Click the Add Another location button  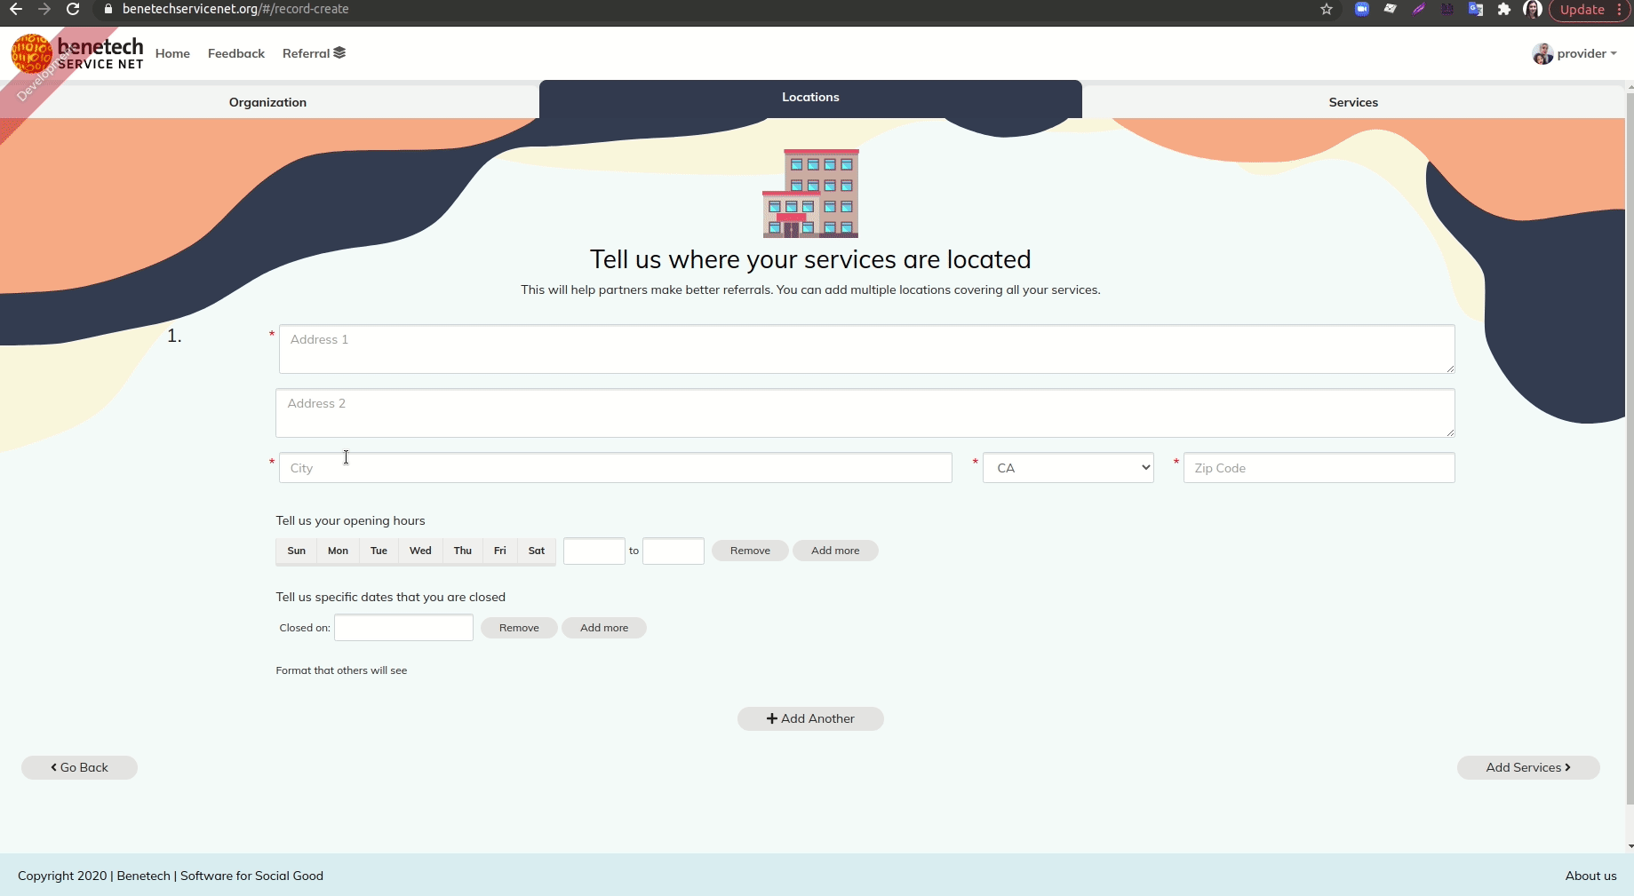(809, 718)
